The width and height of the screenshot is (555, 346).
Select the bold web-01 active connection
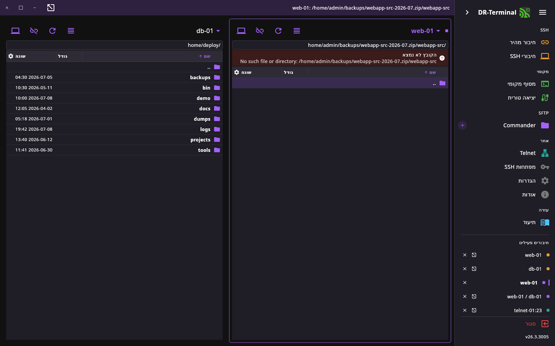529,283
